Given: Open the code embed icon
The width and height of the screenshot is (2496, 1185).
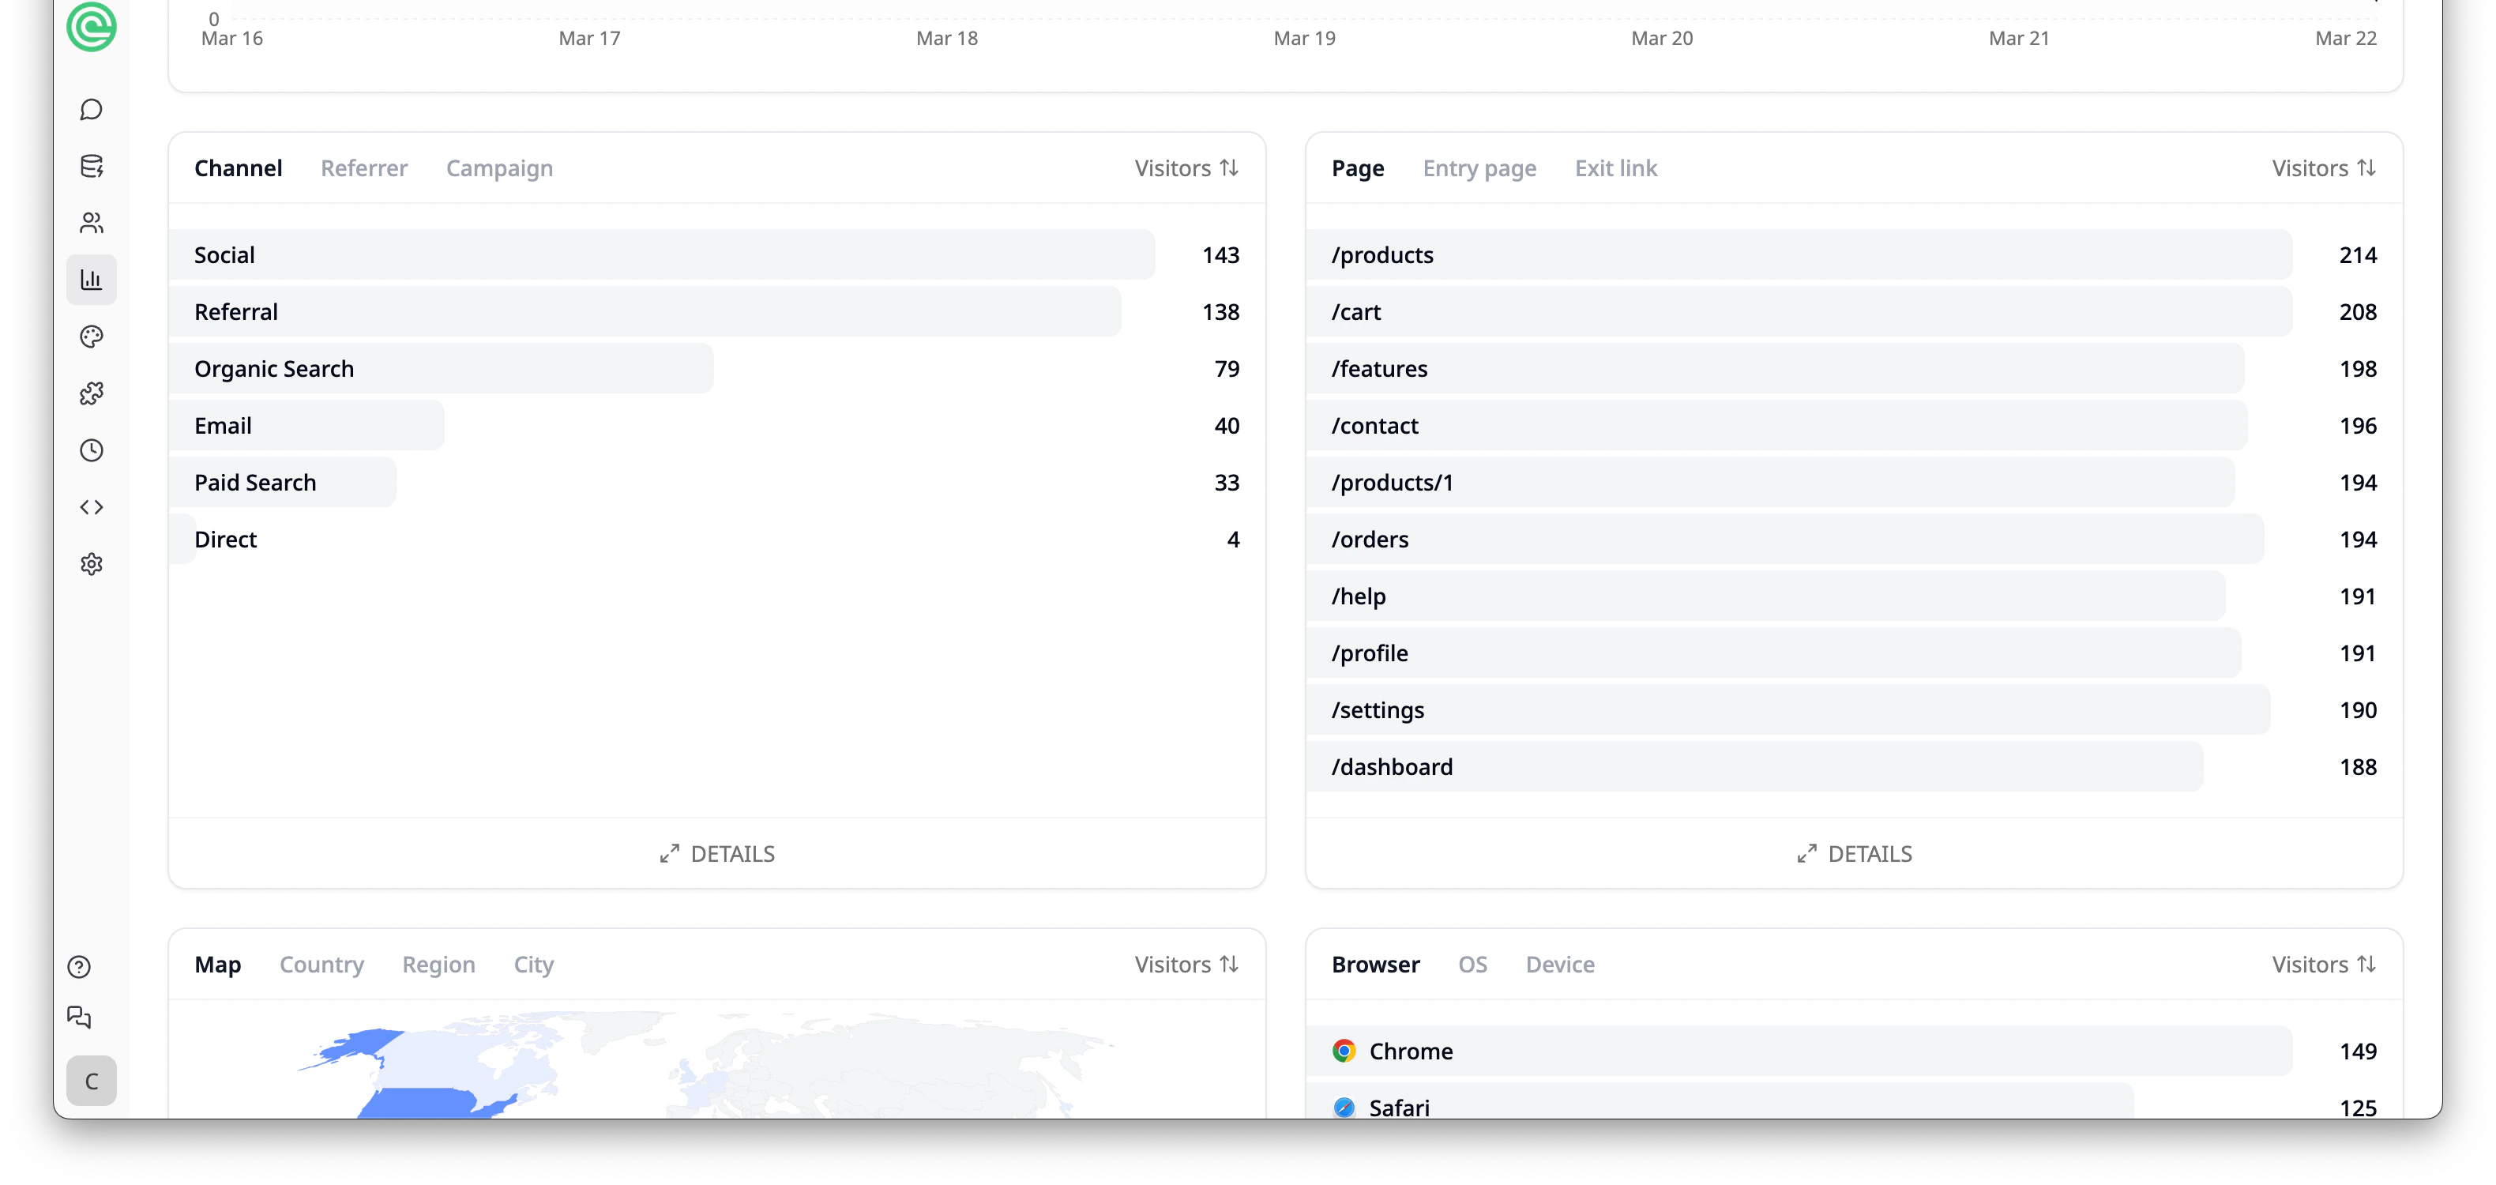Looking at the screenshot, I should point(91,506).
